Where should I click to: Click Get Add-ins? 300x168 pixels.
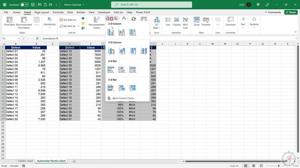[x=67, y=20]
